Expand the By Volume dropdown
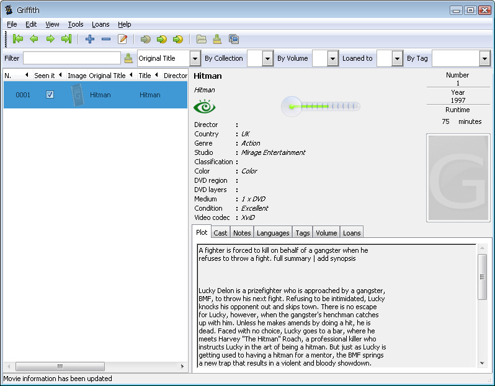 pos(332,58)
